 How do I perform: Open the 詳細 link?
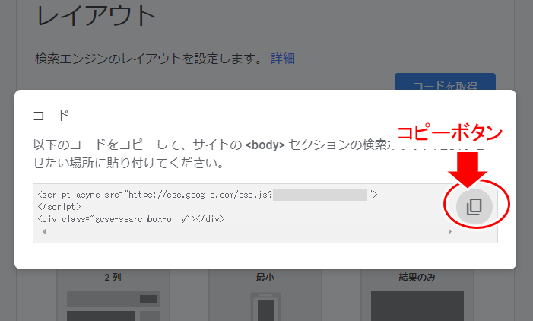point(283,59)
